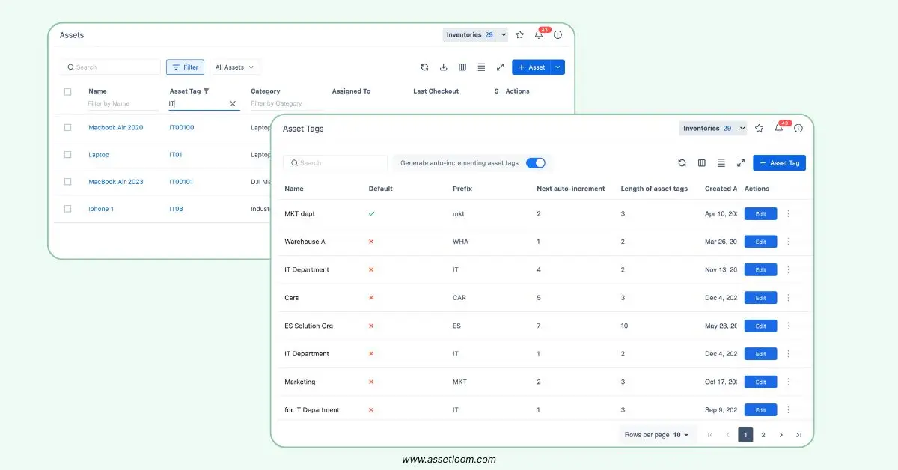Check the Iphone 1 row checkbox
Image resolution: width=898 pixels, height=470 pixels.
pos(67,209)
